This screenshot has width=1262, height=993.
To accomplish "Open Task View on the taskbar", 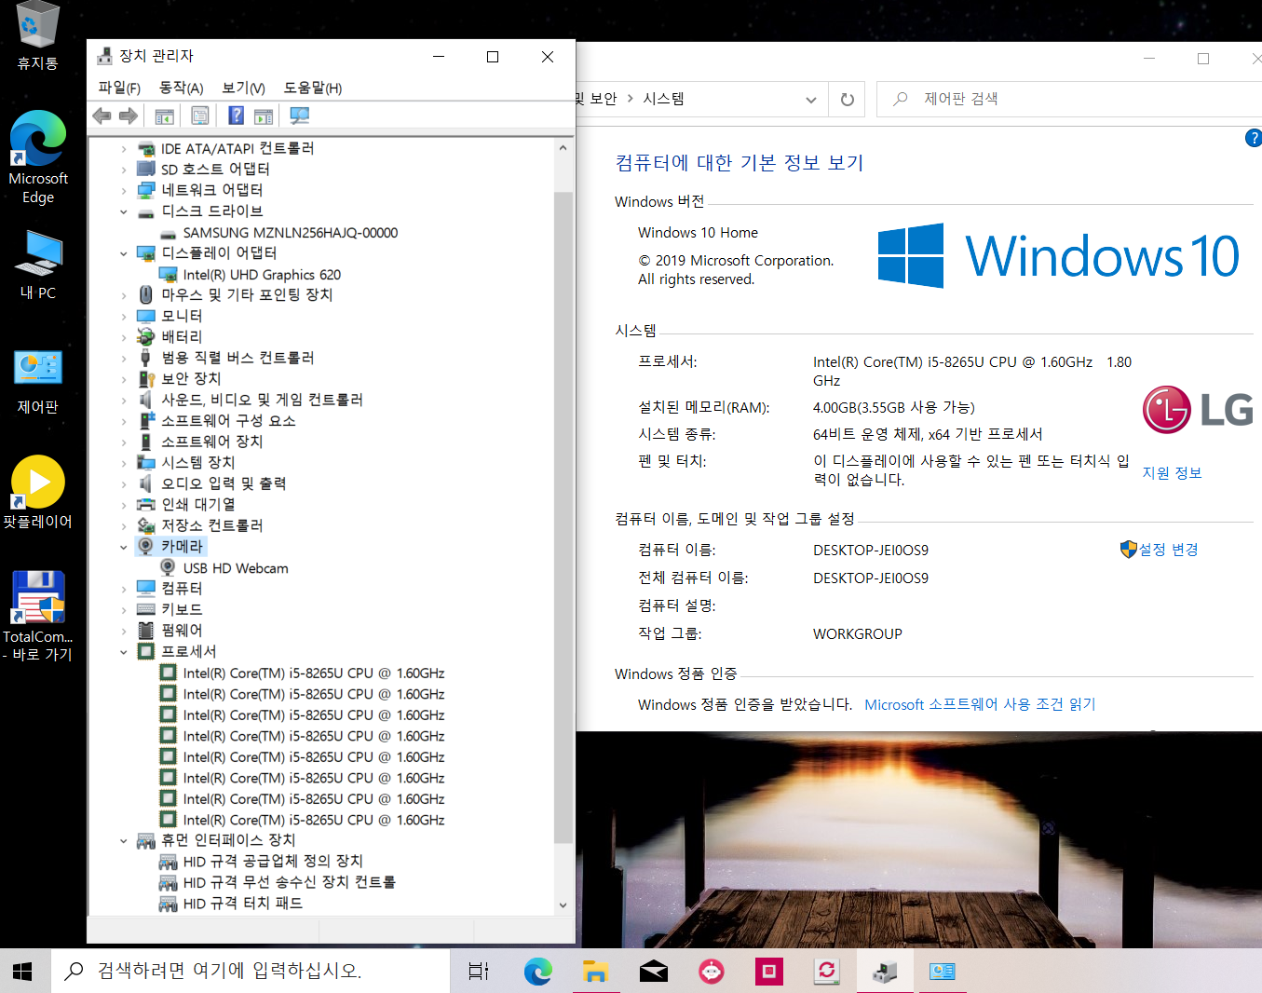I will pyautogui.click(x=479, y=972).
